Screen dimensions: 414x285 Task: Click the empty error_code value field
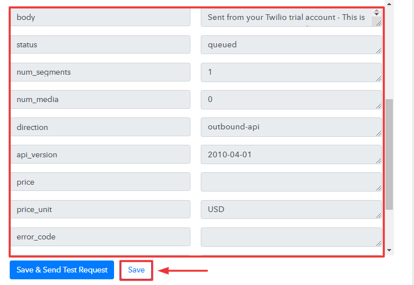click(x=291, y=237)
